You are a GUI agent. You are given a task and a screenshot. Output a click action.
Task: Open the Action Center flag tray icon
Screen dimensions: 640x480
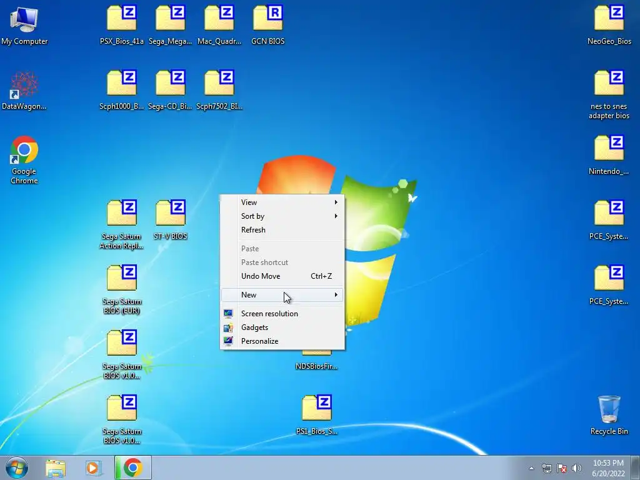coord(562,468)
